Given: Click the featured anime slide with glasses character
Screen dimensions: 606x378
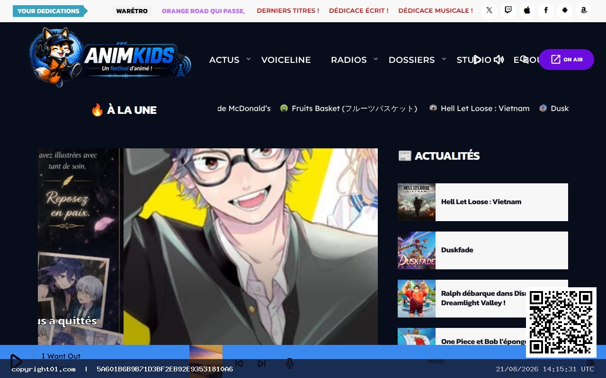Looking at the screenshot, I should (250, 247).
